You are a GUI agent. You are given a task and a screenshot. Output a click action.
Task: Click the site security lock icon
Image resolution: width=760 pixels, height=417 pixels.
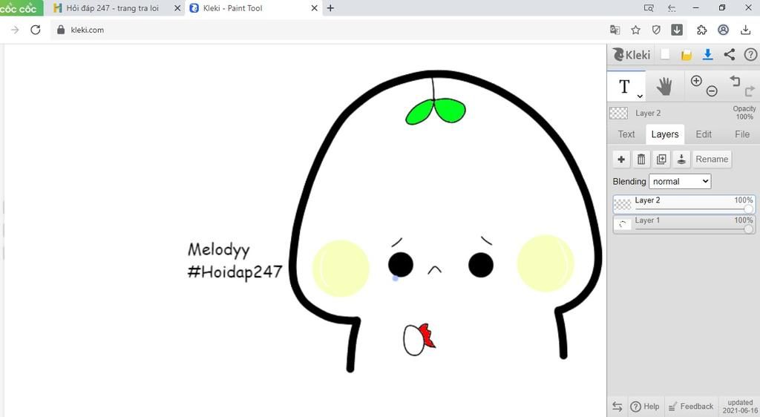[x=61, y=30]
